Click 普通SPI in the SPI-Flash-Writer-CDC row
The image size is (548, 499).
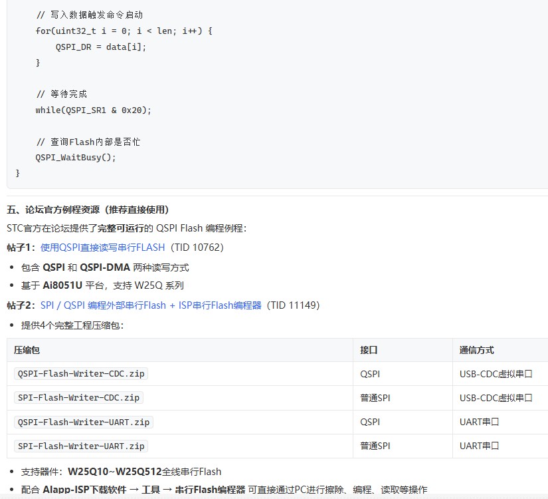click(x=375, y=398)
